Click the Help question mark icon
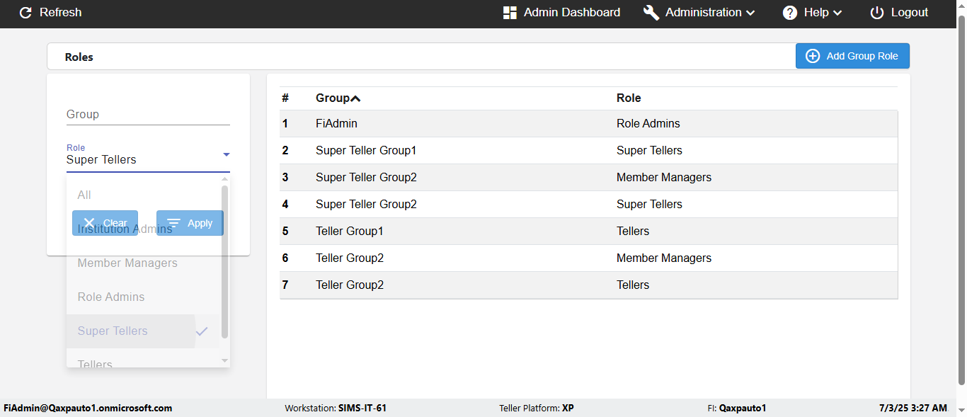Image resolution: width=967 pixels, height=417 pixels. [x=790, y=13]
